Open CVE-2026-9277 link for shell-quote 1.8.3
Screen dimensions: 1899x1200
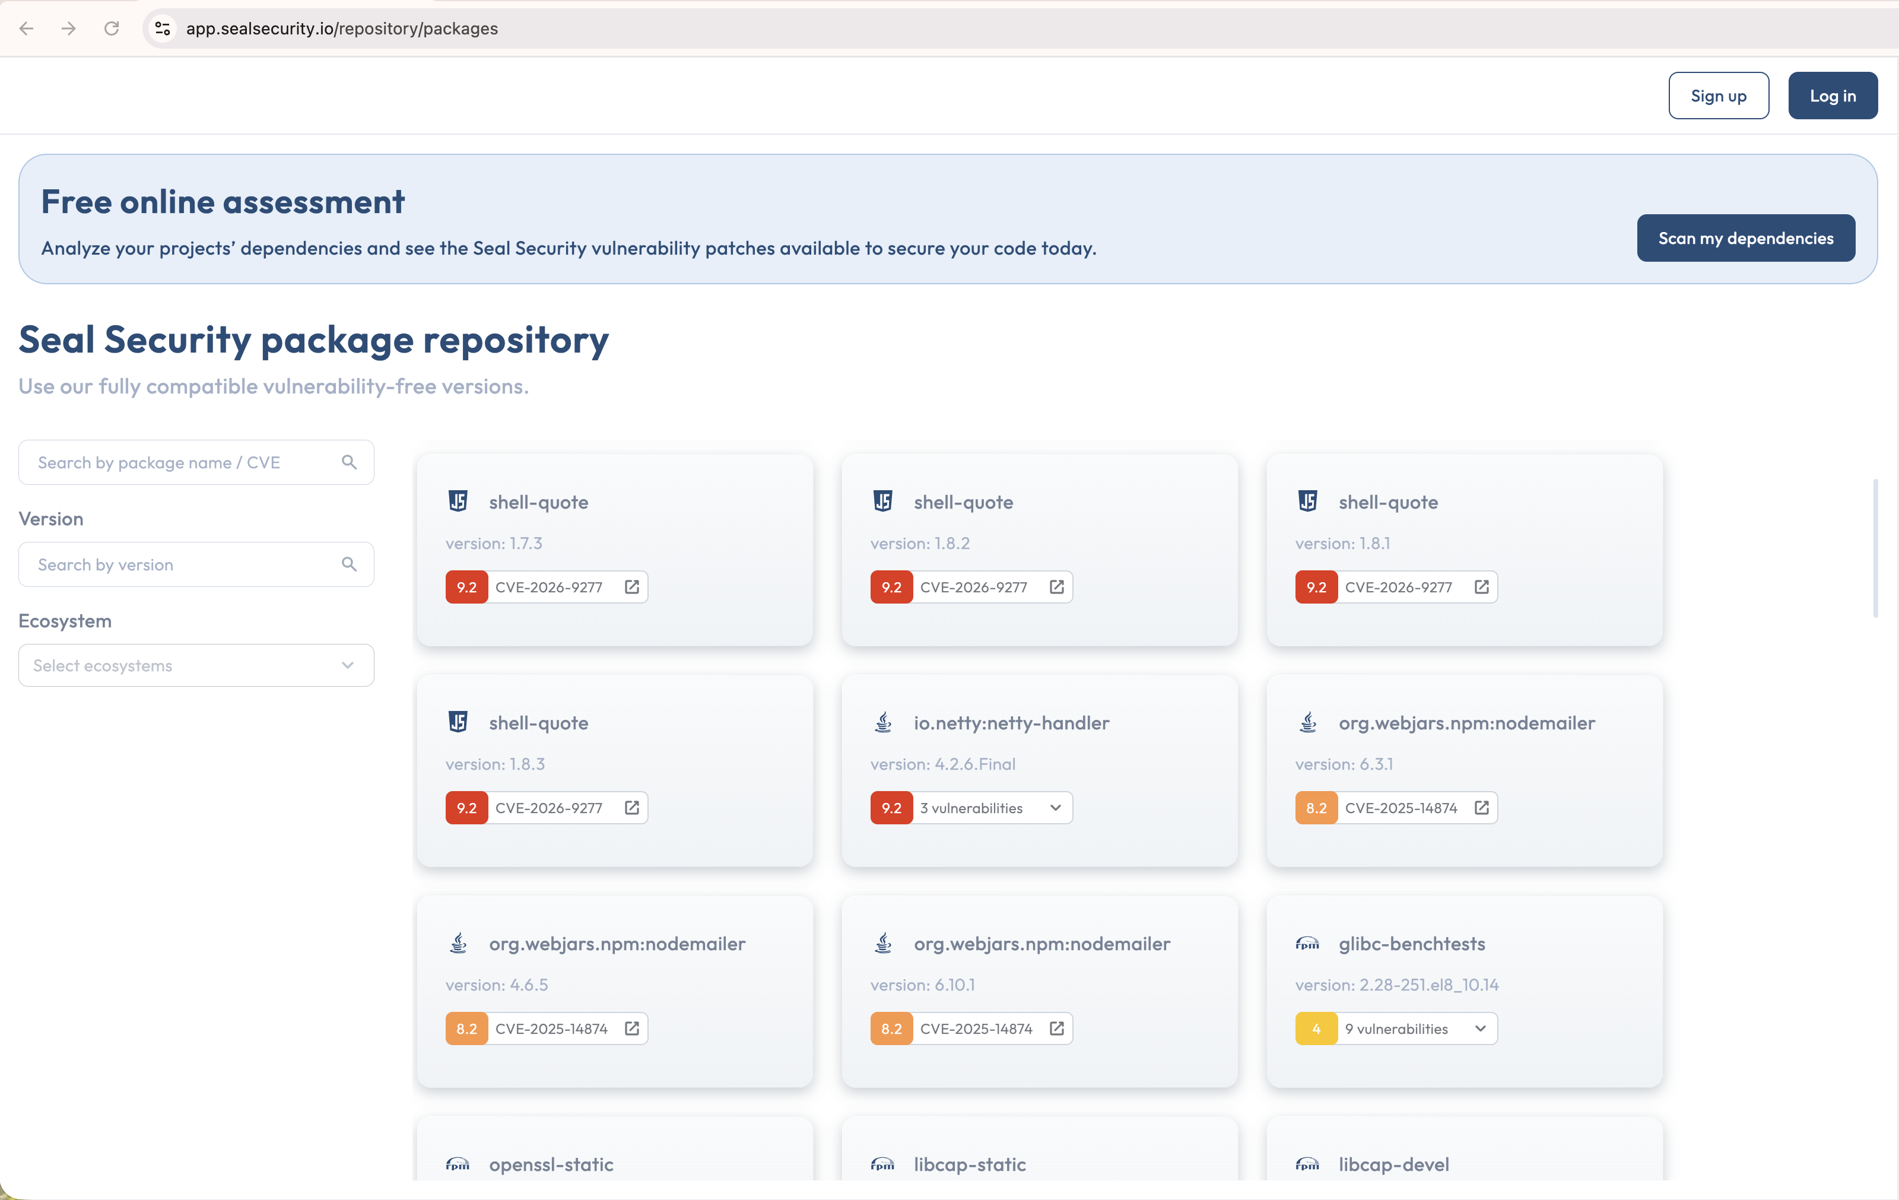tap(631, 807)
